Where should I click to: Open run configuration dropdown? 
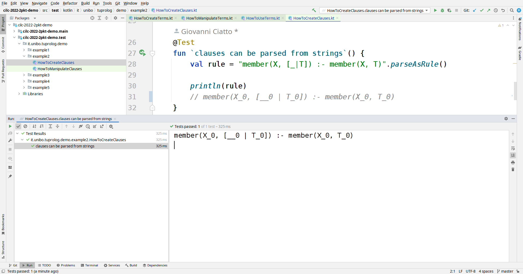375,10
